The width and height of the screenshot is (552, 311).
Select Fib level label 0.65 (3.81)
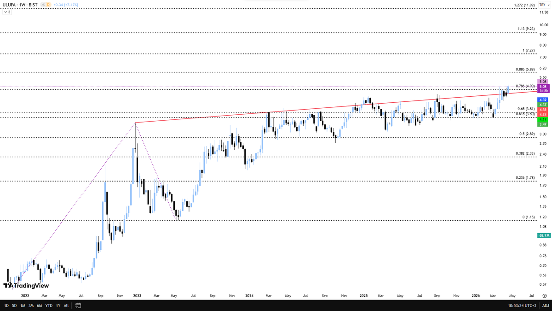(526, 109)
